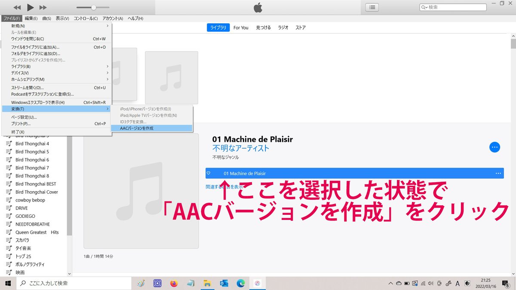Open the アカウント(A) menu
The height and width of the screenshot is (290, 516).
point(113,18)
